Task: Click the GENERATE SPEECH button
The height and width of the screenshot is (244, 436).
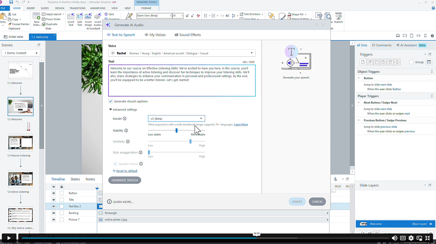Action: pos(124,180)
